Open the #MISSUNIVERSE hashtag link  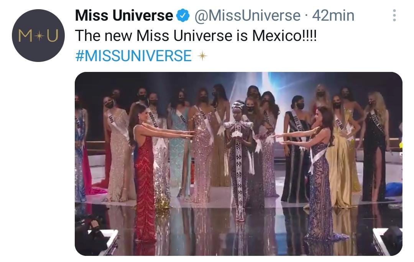(134, 56)
